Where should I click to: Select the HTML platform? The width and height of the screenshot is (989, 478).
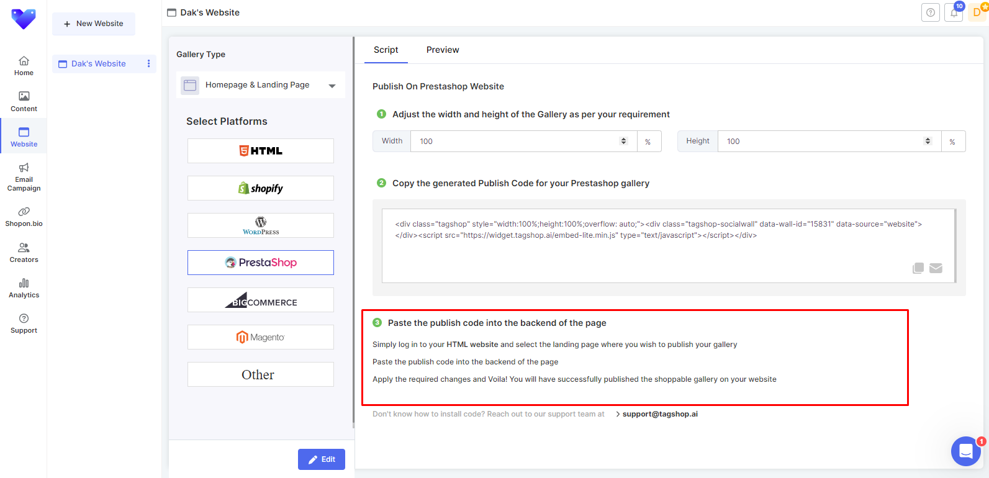pos(261,151)
